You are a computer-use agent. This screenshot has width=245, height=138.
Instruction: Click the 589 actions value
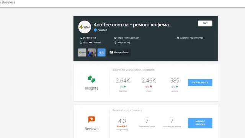tap(175, 80)
